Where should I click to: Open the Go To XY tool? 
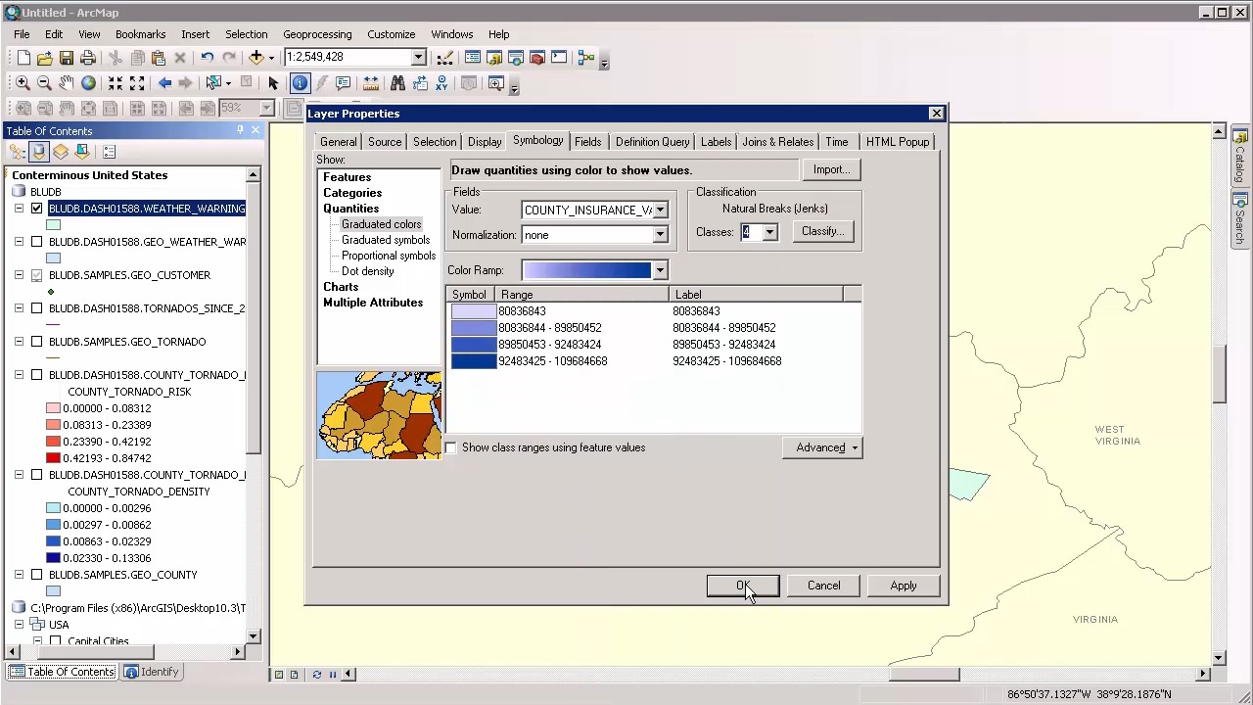441,83
